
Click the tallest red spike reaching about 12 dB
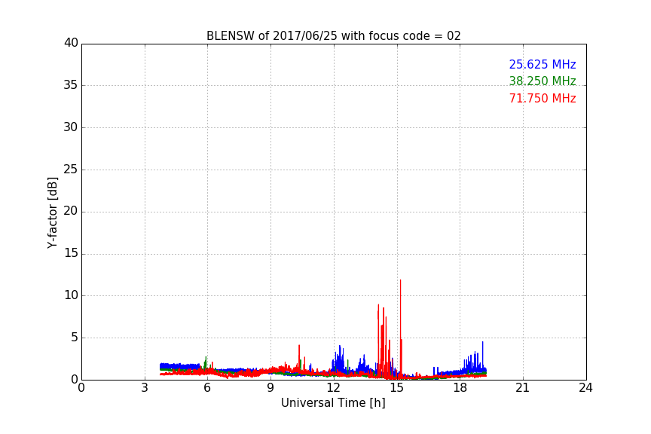(400, 328)
